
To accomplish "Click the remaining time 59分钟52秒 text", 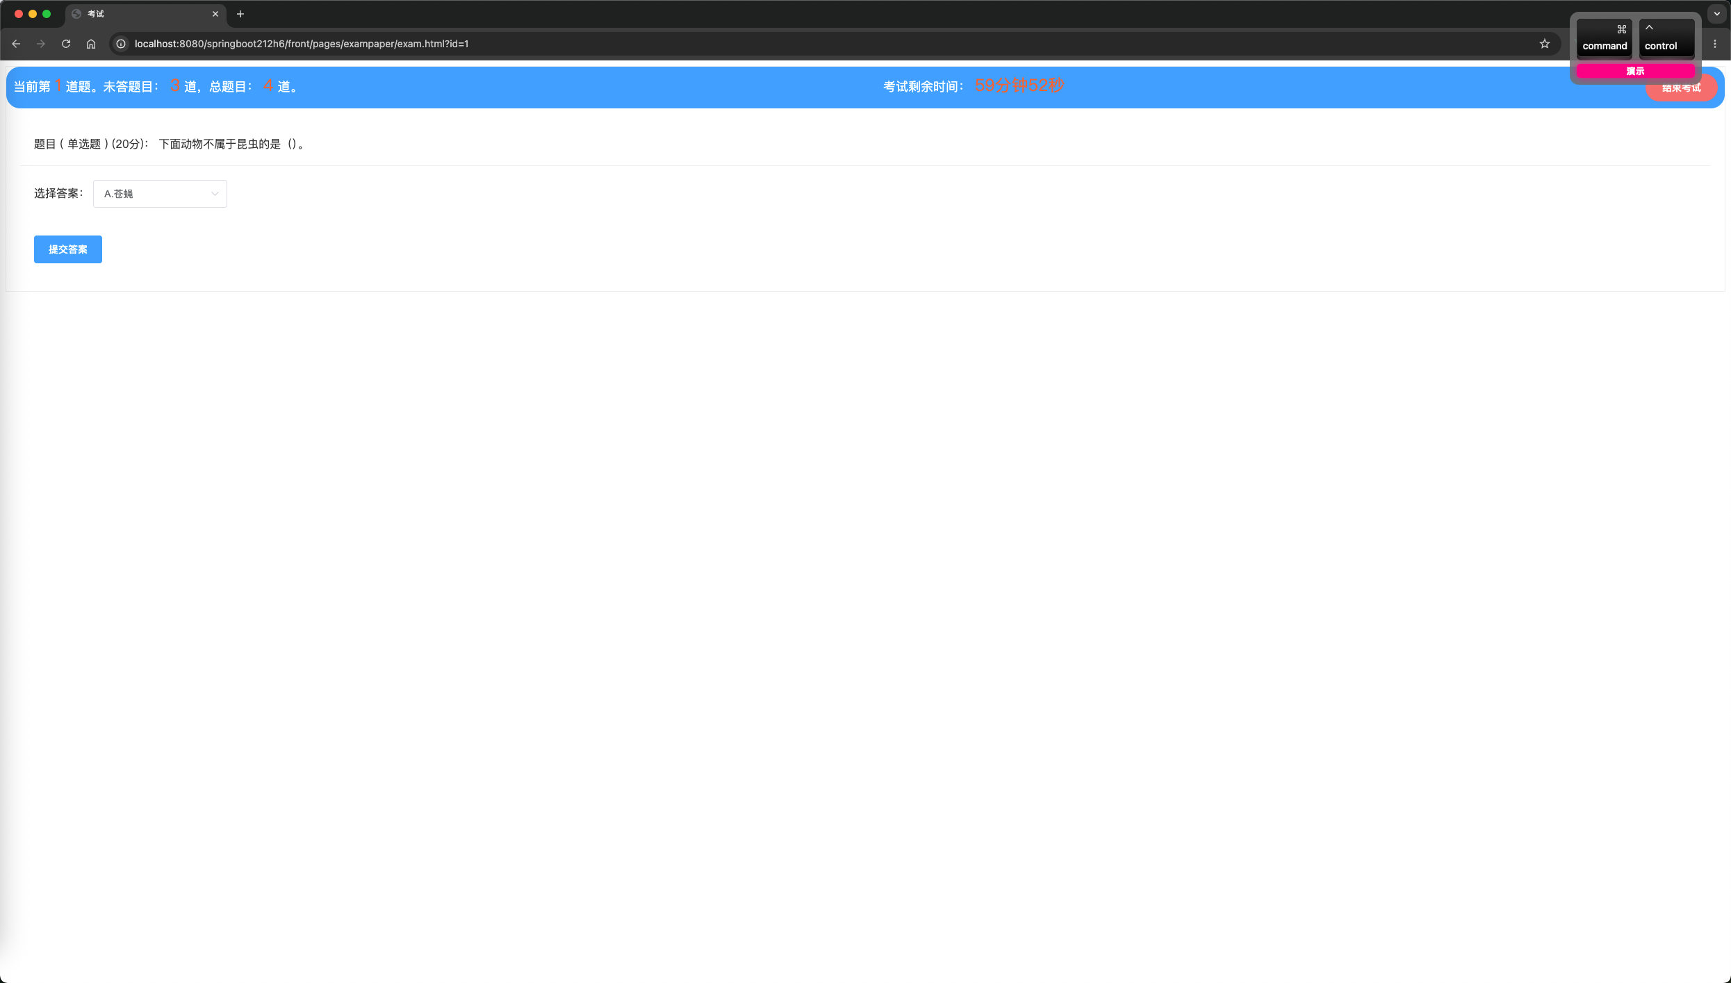I will tap(1019, 85).
